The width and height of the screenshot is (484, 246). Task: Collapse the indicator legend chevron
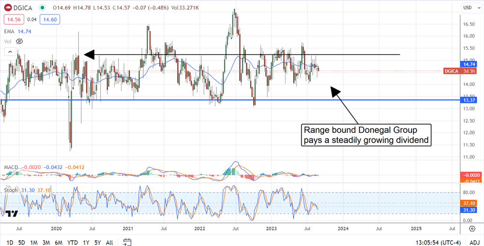click(x=9, y=51)
